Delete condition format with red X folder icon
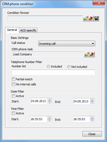The height and width of the screenshot is (142, 107). pos(91,18)
